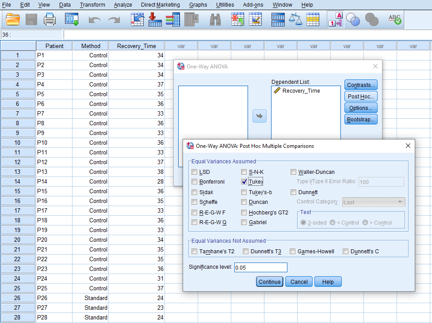Image resolution: width=432 pixels, height=323 pixels.
Task: Open Control Category dropdown
Action: pos(374,202)
